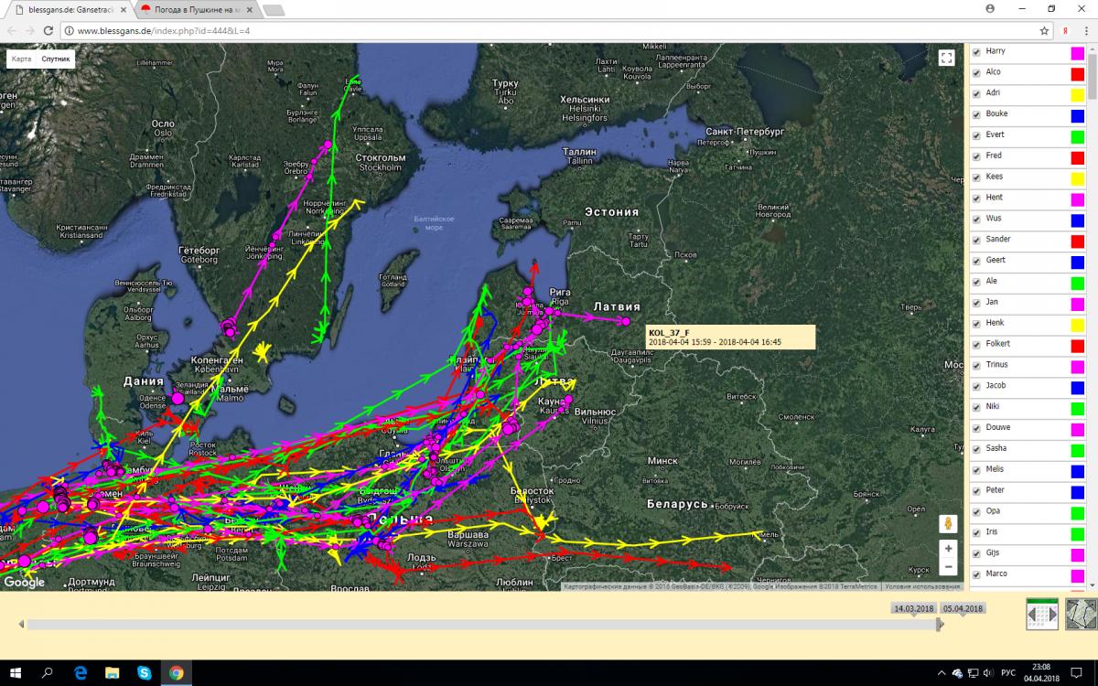Click the map tracks thumbnail icon
Image resolution: width=1098 pixels, height=686 pixels.
(x=1081, y=614)
